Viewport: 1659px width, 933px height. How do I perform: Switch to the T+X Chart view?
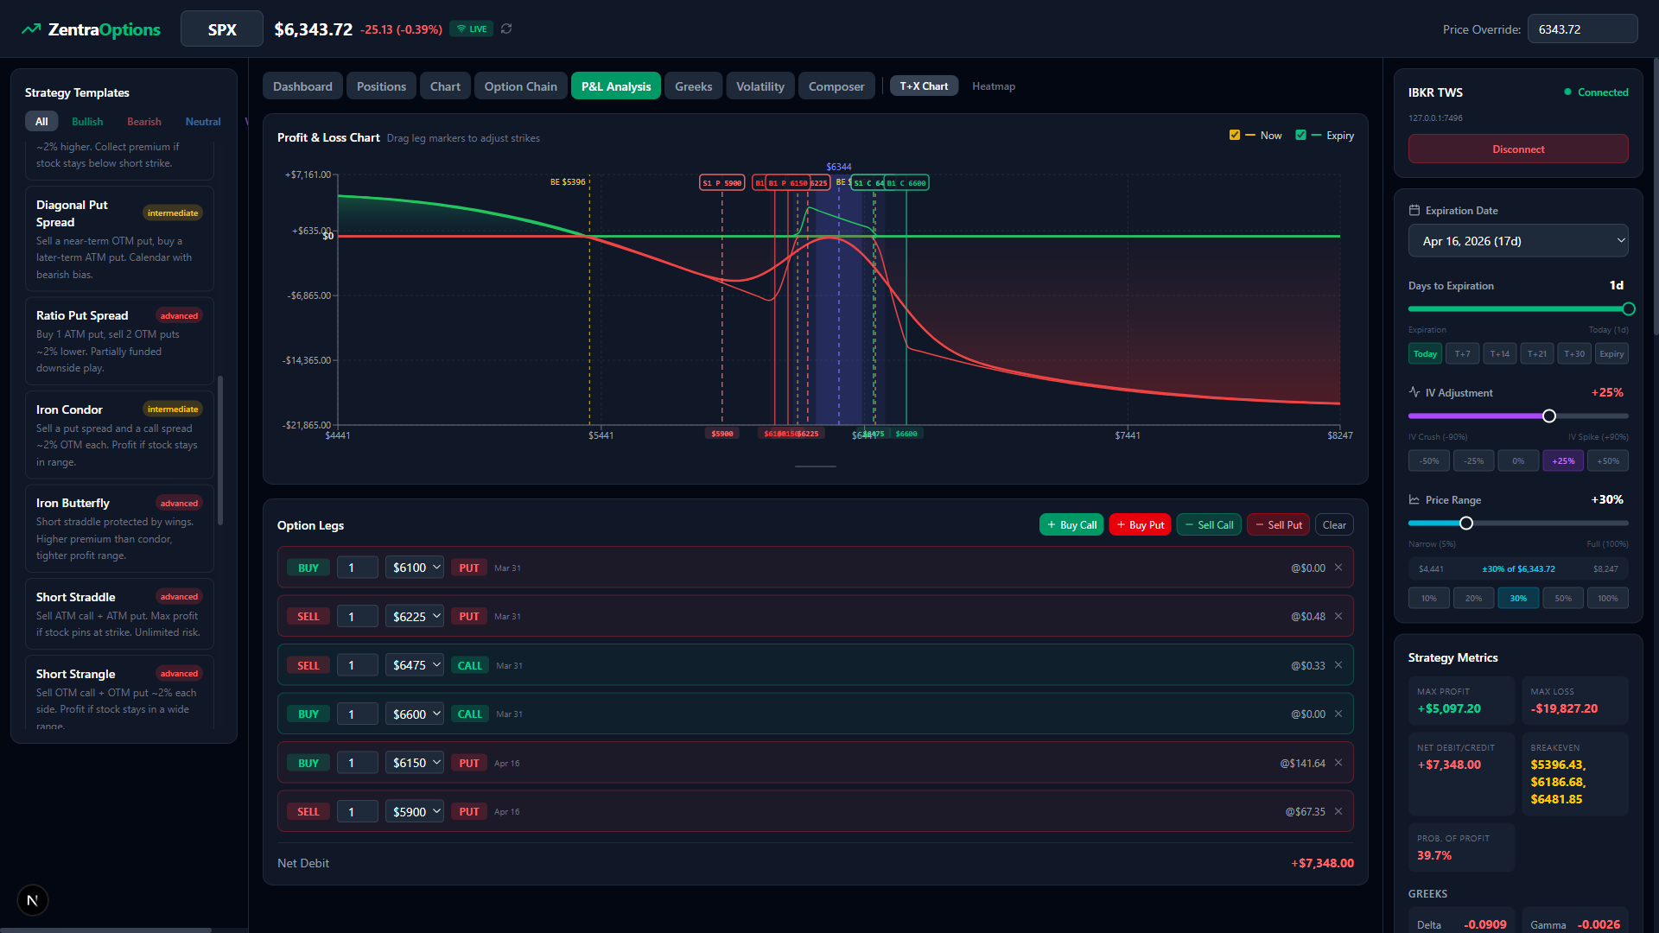coord(924,86)
